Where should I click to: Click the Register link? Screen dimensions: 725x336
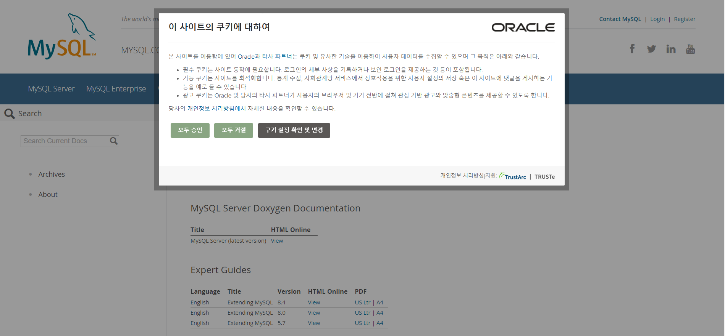pos(685,19)
